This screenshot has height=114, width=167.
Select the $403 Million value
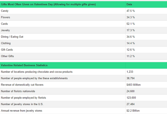[x=133, y=85]
